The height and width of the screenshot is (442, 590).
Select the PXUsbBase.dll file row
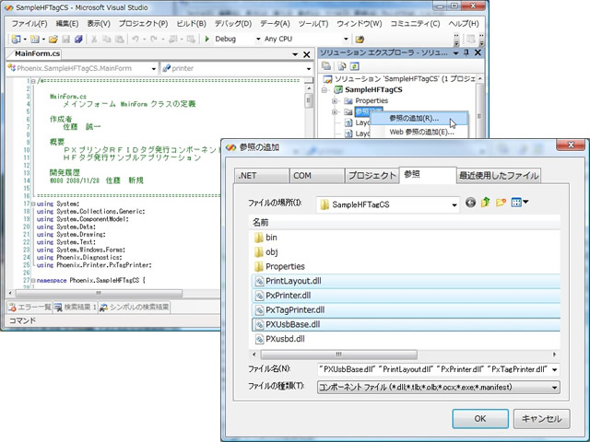click(x=406, y=325)
